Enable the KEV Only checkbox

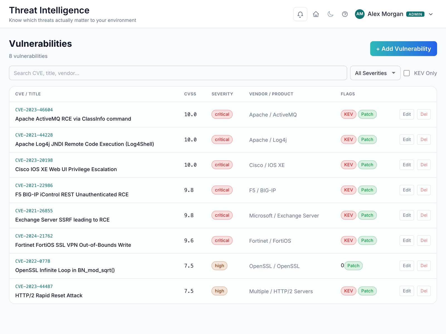[407, 73]
